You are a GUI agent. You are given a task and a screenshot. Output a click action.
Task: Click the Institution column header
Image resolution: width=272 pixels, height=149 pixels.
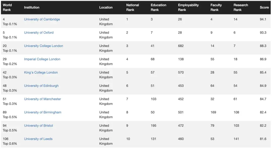click(x=32, y=8)
